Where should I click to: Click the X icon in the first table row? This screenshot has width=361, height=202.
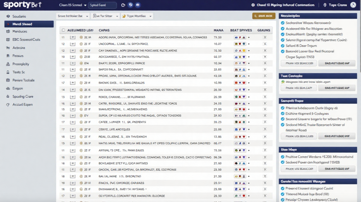(x=265, y=38)
